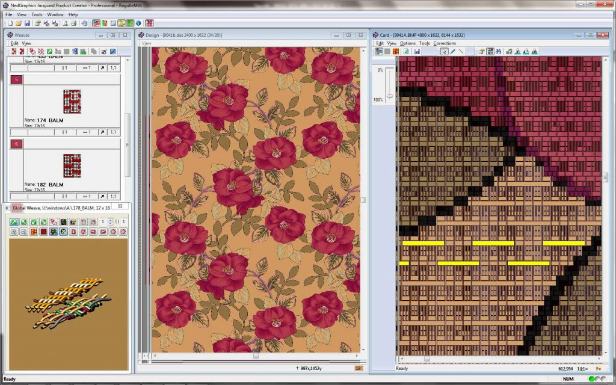Click the arrow button under weave 174 BALM
The image size is (616, 385).
102,132
